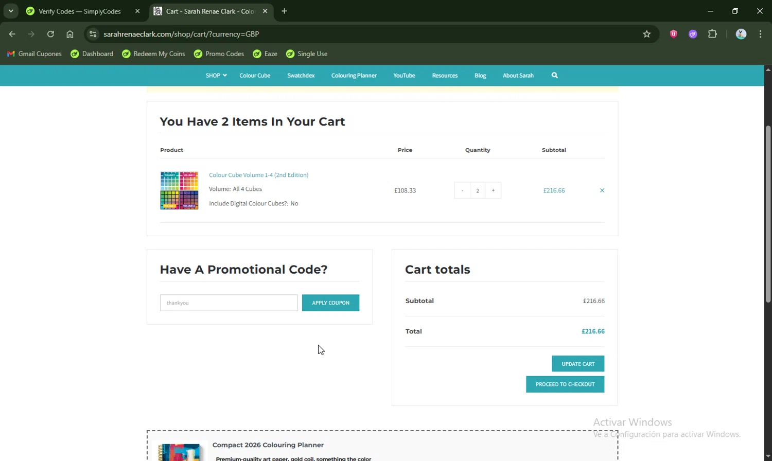The image size is (772, 461).
Task: Close the Verify Codes — SimplyCodes tab
Action: coord(137,11)
